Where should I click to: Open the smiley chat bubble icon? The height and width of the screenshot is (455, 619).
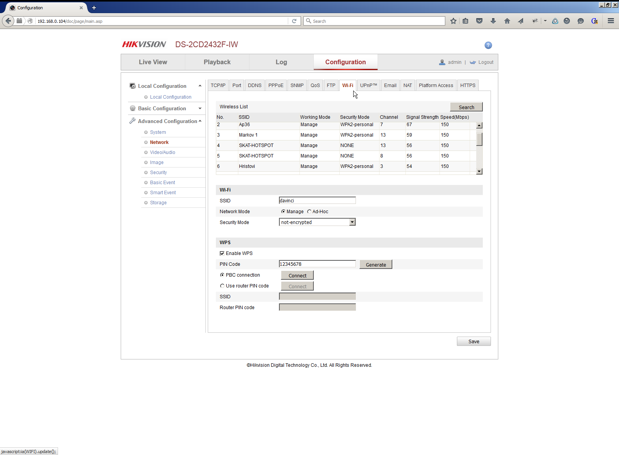(x=581, y=21)
